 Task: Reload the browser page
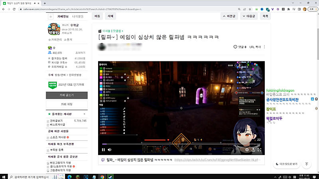click(14, 9)
